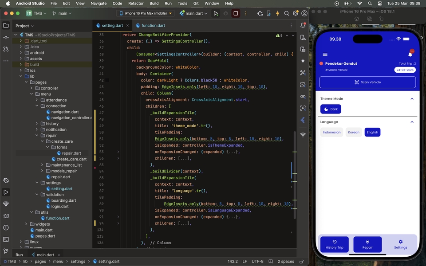Select Korean language option in the preview
Image resolution: width=426 pixels, height=266 pixels.
pyautogui.click(x=354, y=132)
